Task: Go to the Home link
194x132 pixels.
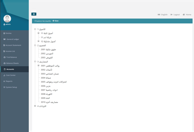Action: [187, 15]
